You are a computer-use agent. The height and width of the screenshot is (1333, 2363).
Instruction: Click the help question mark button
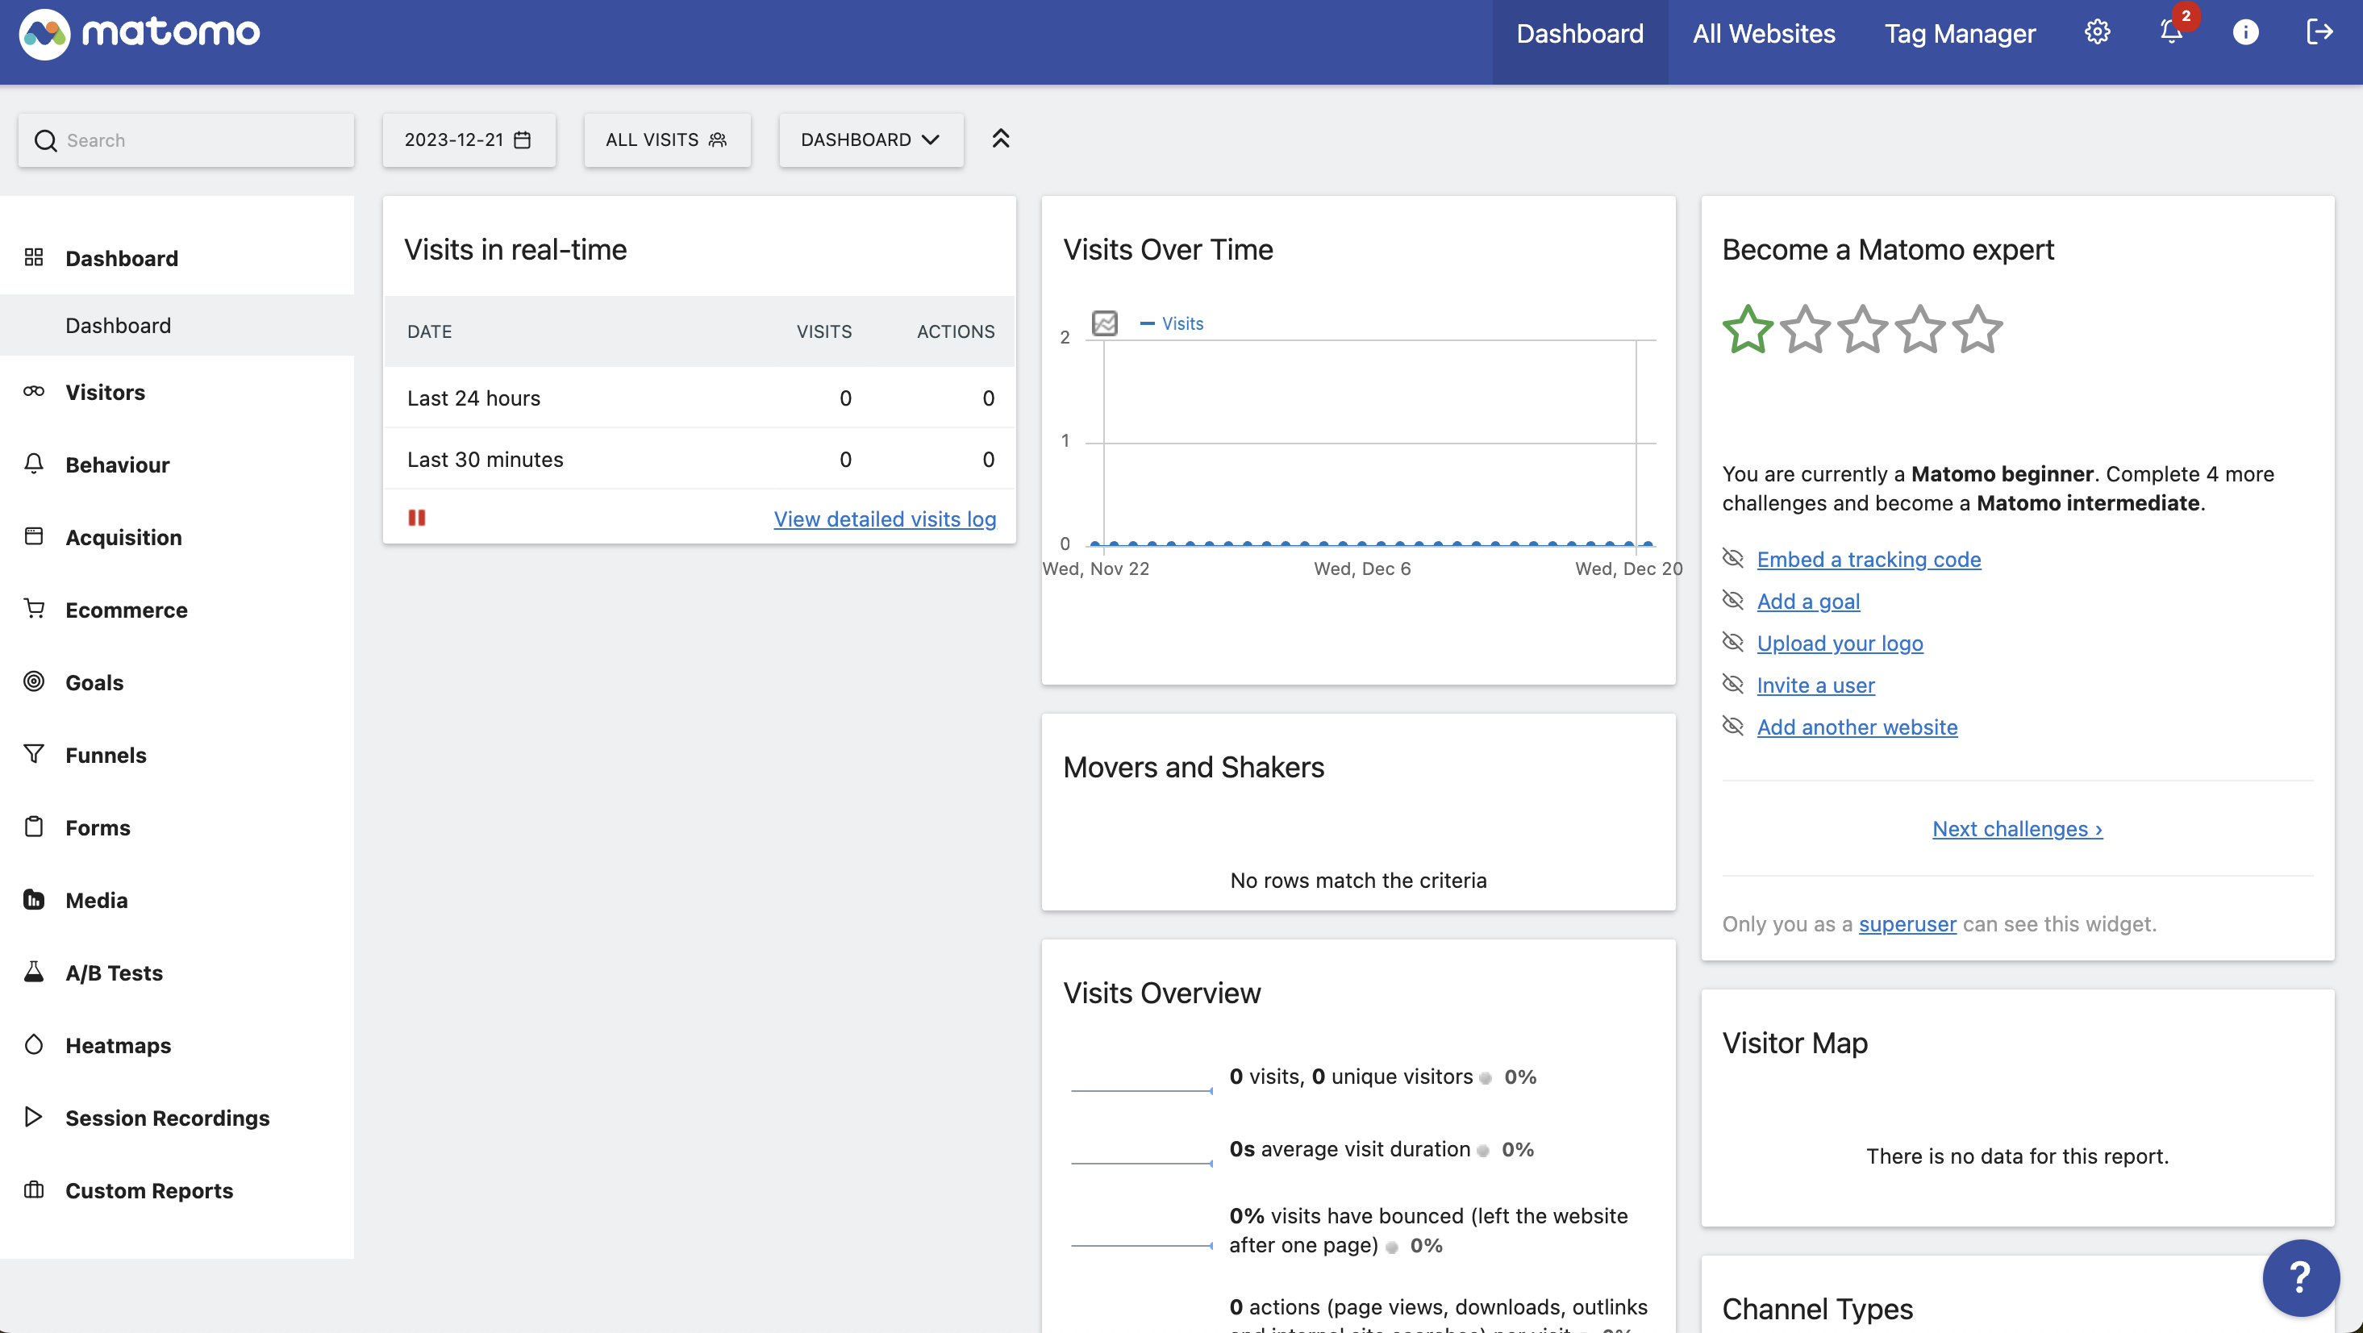pos(2301,1277)
